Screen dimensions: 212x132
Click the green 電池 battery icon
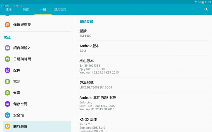pos(7,82)
